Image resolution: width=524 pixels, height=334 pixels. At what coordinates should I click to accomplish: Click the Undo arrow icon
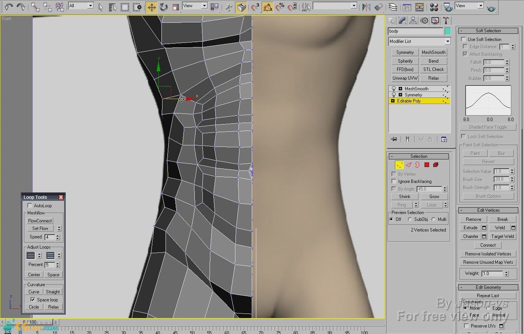point(8,6)
